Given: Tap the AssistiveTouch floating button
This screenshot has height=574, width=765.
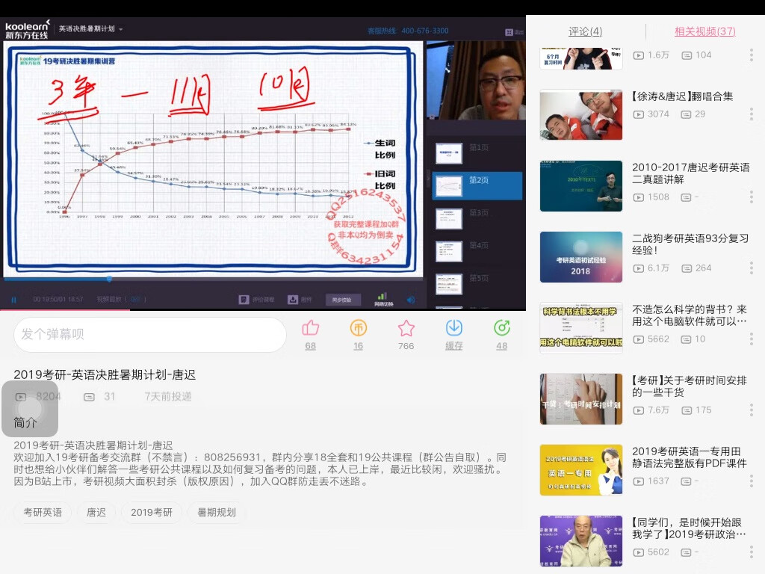Looking at the screenshot, I should tap(30, 409).
